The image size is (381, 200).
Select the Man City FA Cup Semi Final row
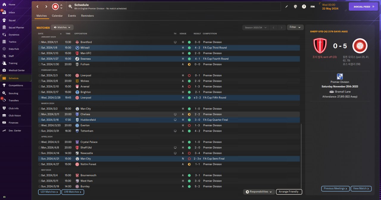[x=169, y=159]
